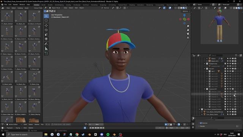243x137 pixels.
Task: Open the outliner Filter dropdown
Action: [x=237, y=56]
